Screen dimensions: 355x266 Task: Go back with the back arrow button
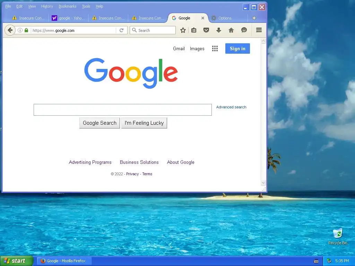pyautogui.click(x=10, y=30)
